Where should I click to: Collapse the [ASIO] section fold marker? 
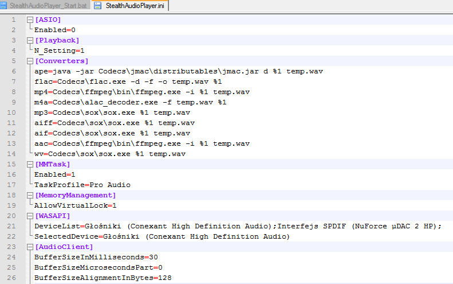[x=30, y=20]
